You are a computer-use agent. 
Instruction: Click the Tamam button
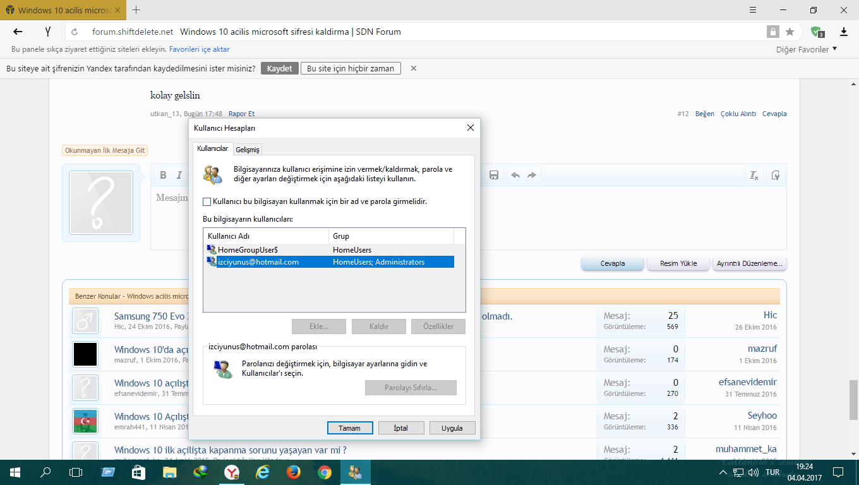[x=350, y=428]
